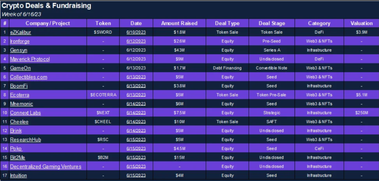The image size is (379, 181).
Task: Open the Brink project link
Action: pos(16,130)
